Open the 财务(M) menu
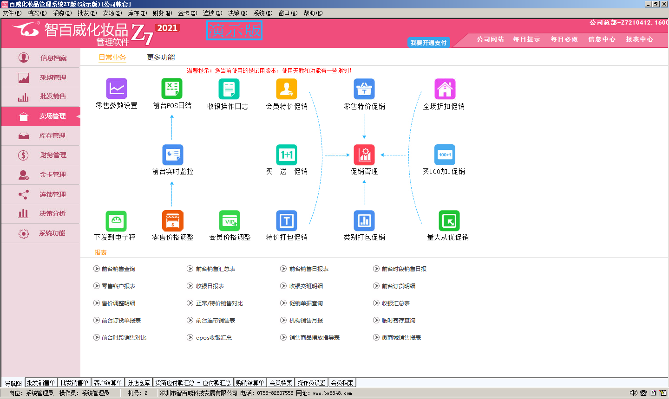Viewport: 669px width, 399px height. pyautogui.click(x=162, y=13)
